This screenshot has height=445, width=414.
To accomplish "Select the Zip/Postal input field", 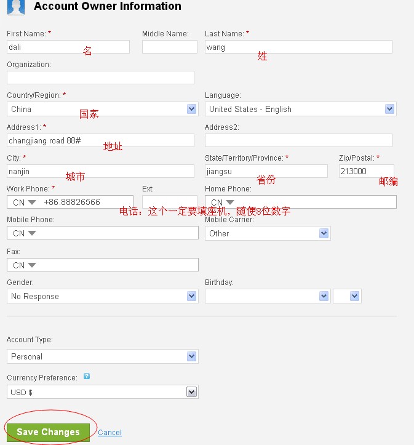I will tap(366, 171).
